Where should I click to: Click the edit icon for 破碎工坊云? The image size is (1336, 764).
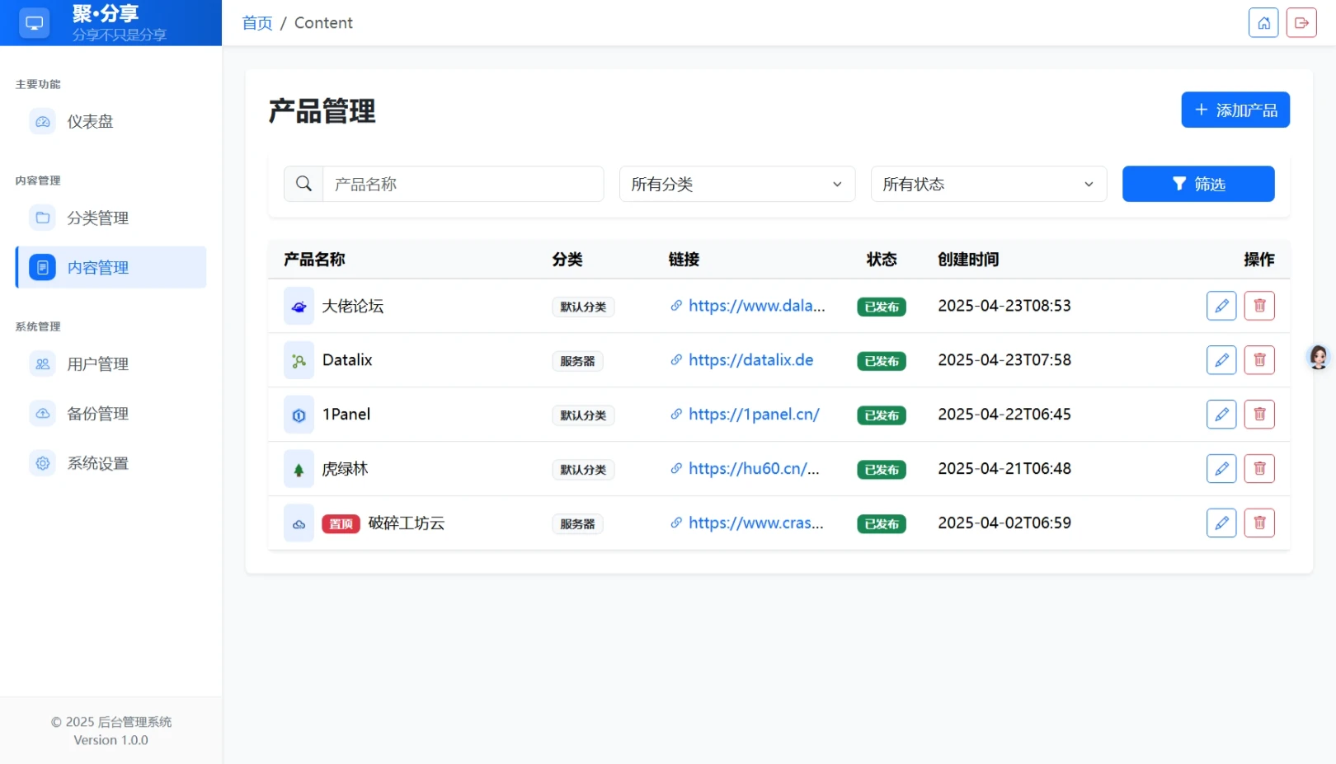click(1221, 523)
